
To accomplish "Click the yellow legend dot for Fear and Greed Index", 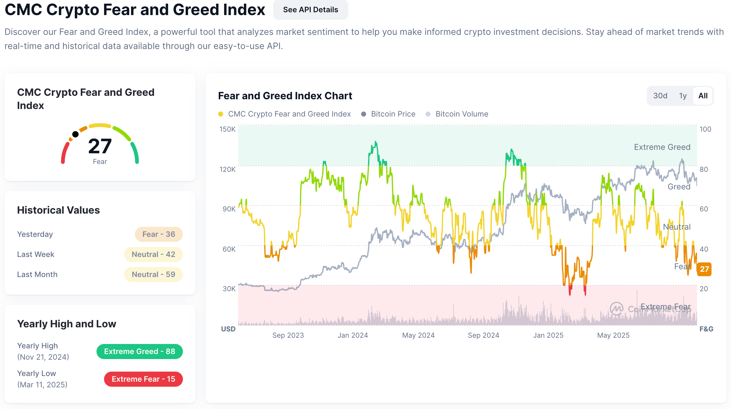I will click(221, 114).
